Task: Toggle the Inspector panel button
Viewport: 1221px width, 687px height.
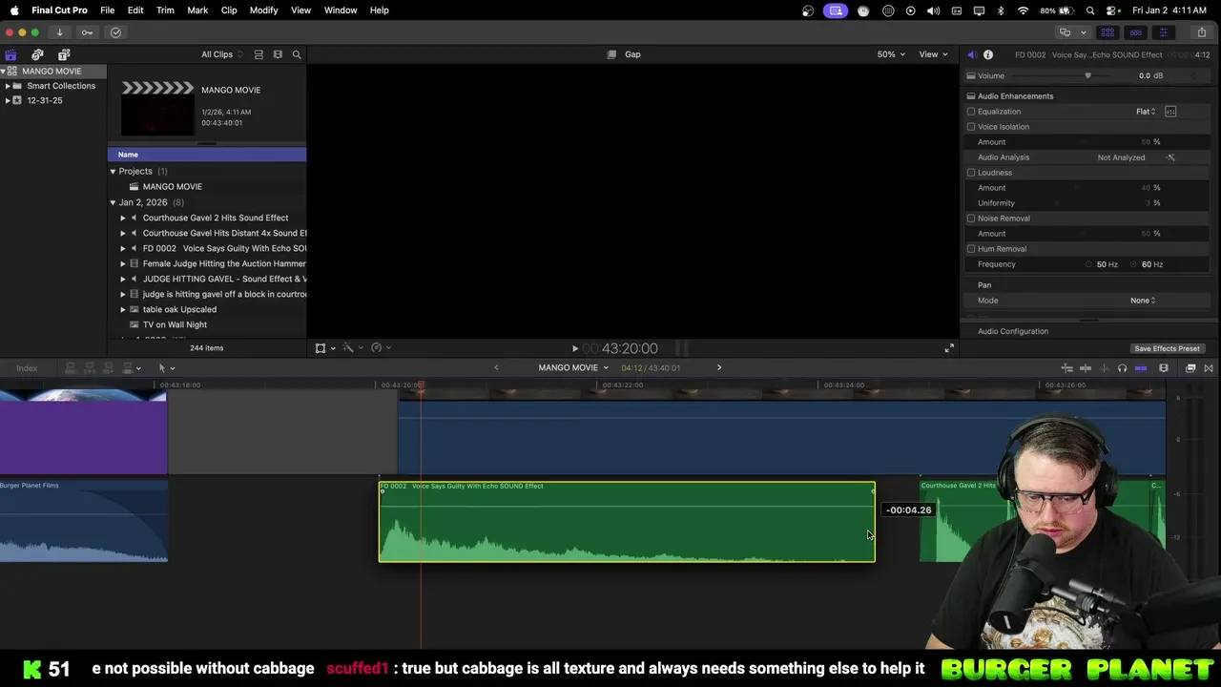Action: (x=1163, y=32)
